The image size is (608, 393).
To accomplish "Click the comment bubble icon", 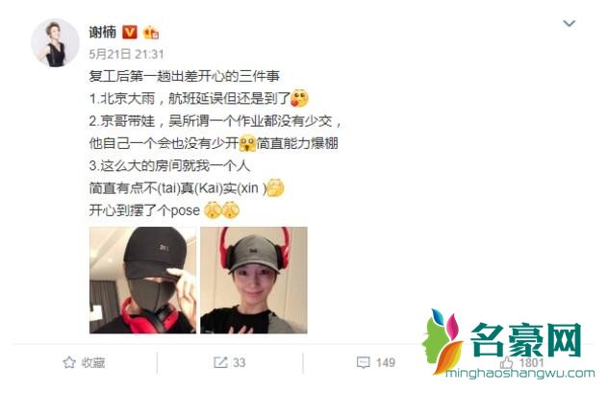I will (x=364, y=363).
